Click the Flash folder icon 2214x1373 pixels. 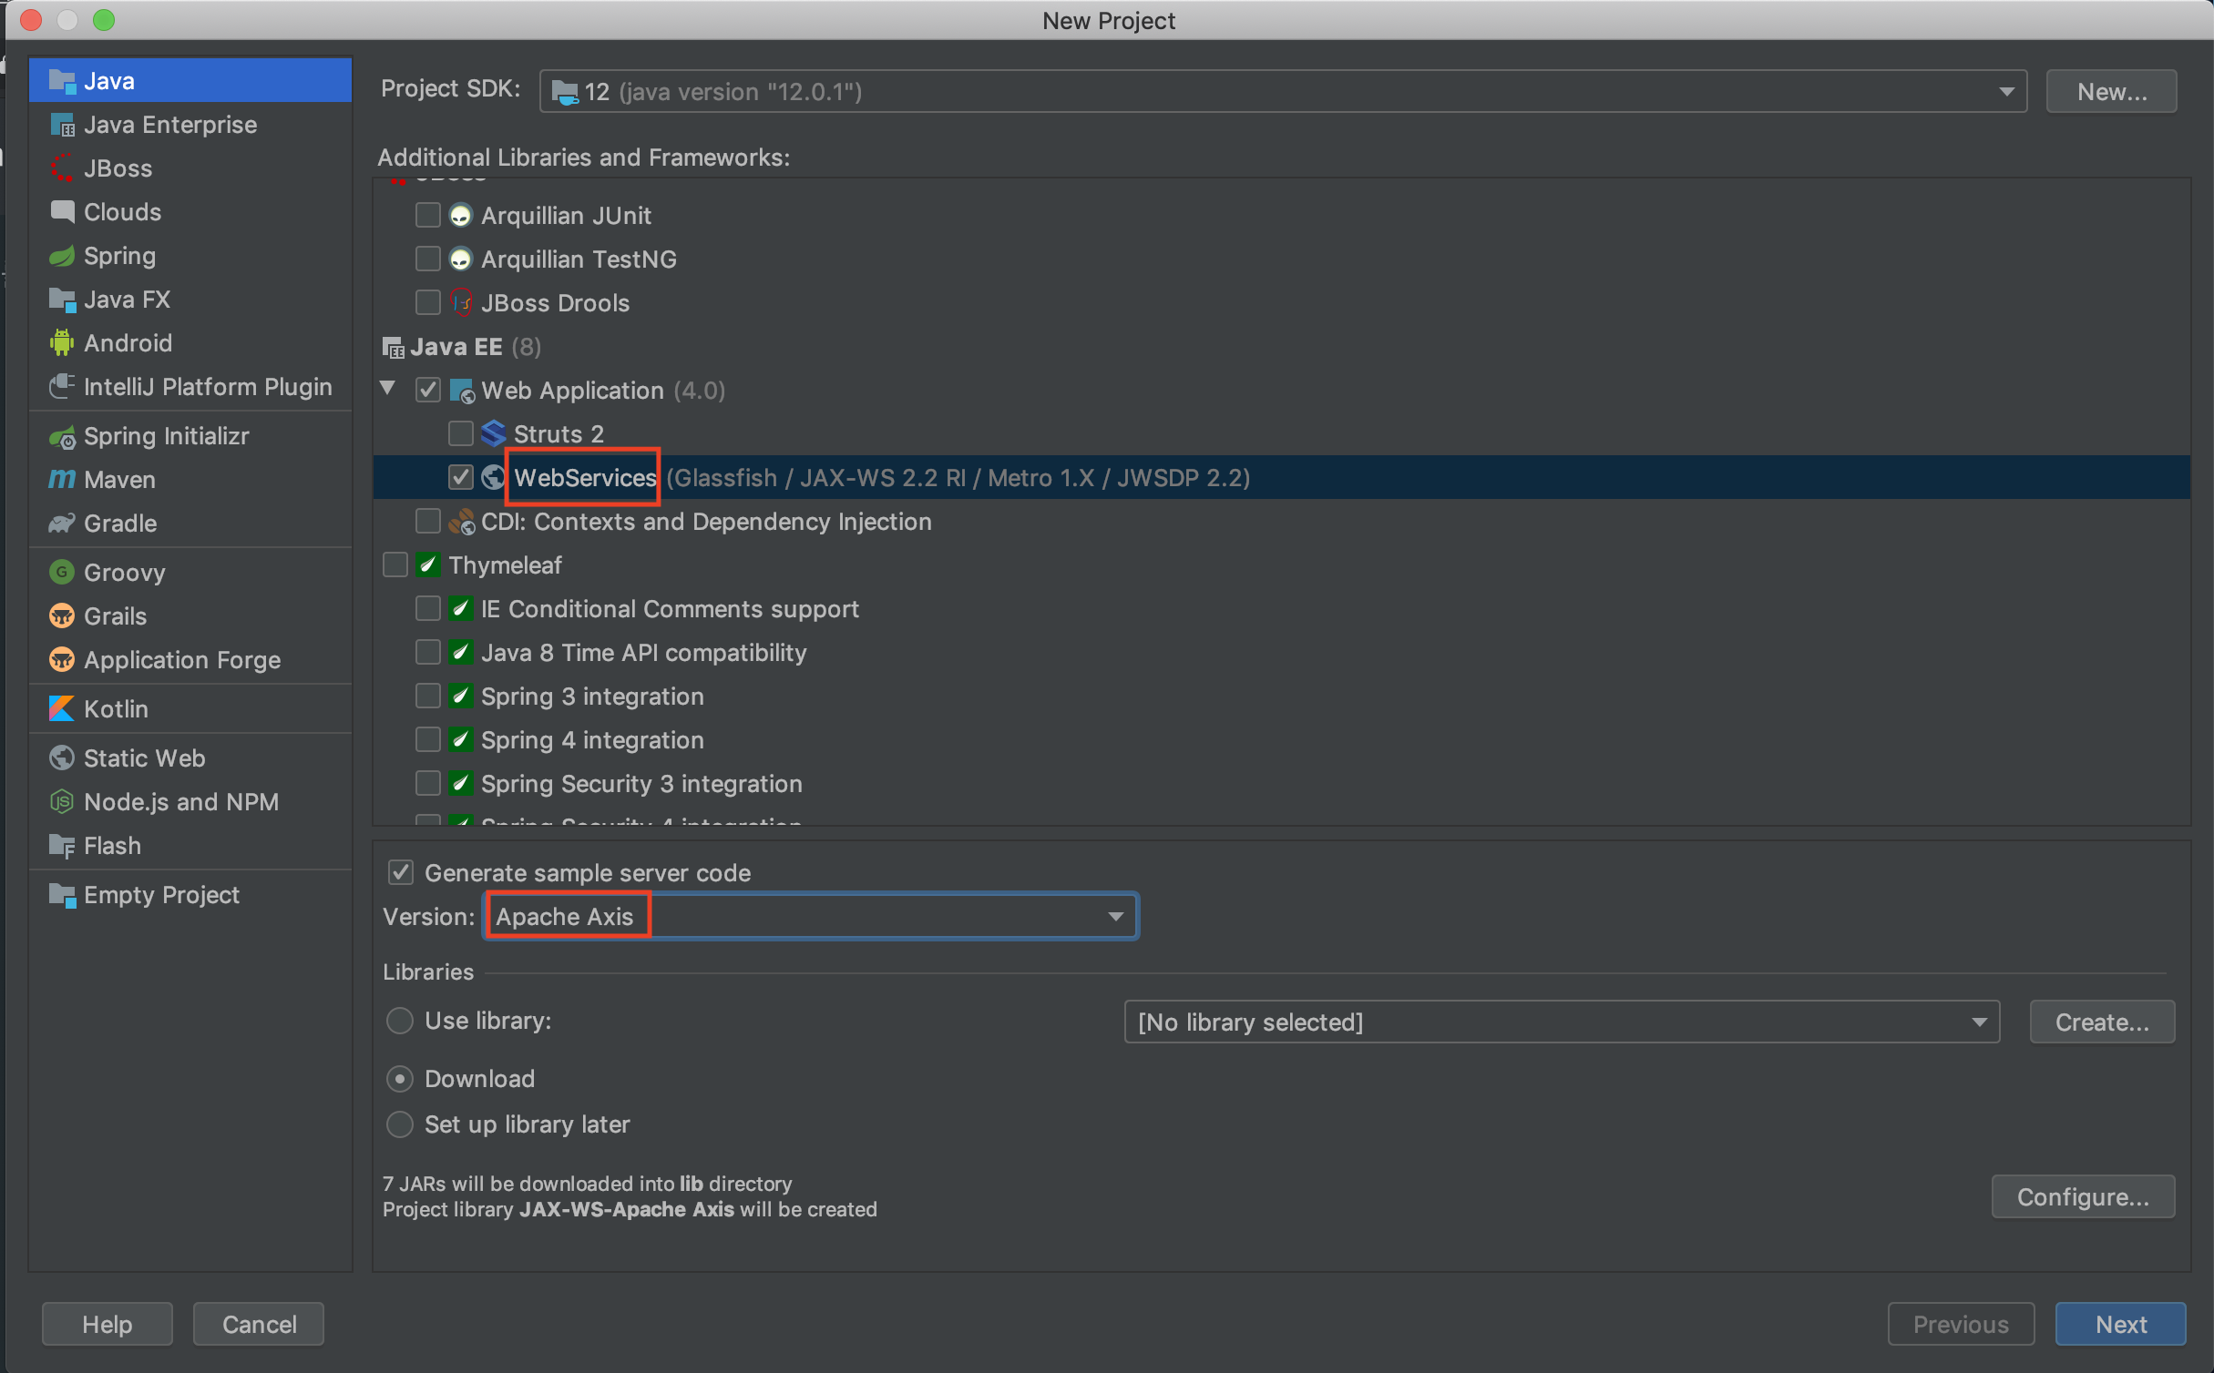pyautogui.click(x=62, y=846)
